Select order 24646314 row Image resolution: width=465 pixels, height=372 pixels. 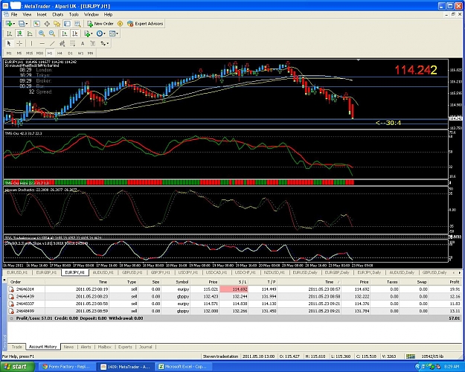[234, 289]
